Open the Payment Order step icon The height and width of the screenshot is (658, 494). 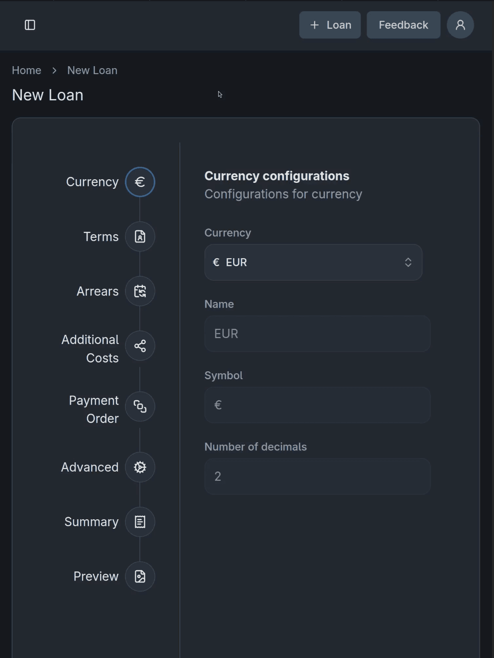[x=140, y=407]
